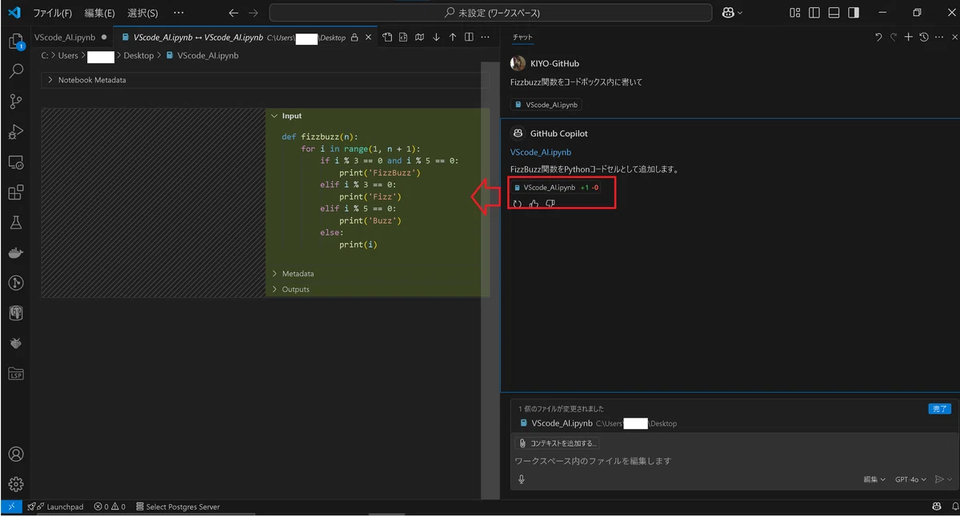The height and width of the screenshot is (516, 960).
Task: Close the diff editor tab
Action: [x=369, y=37]
